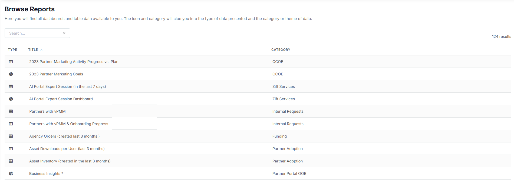Click the Category column header
Image resolution: width=514 pixels, height=180 pixels.
281,50
